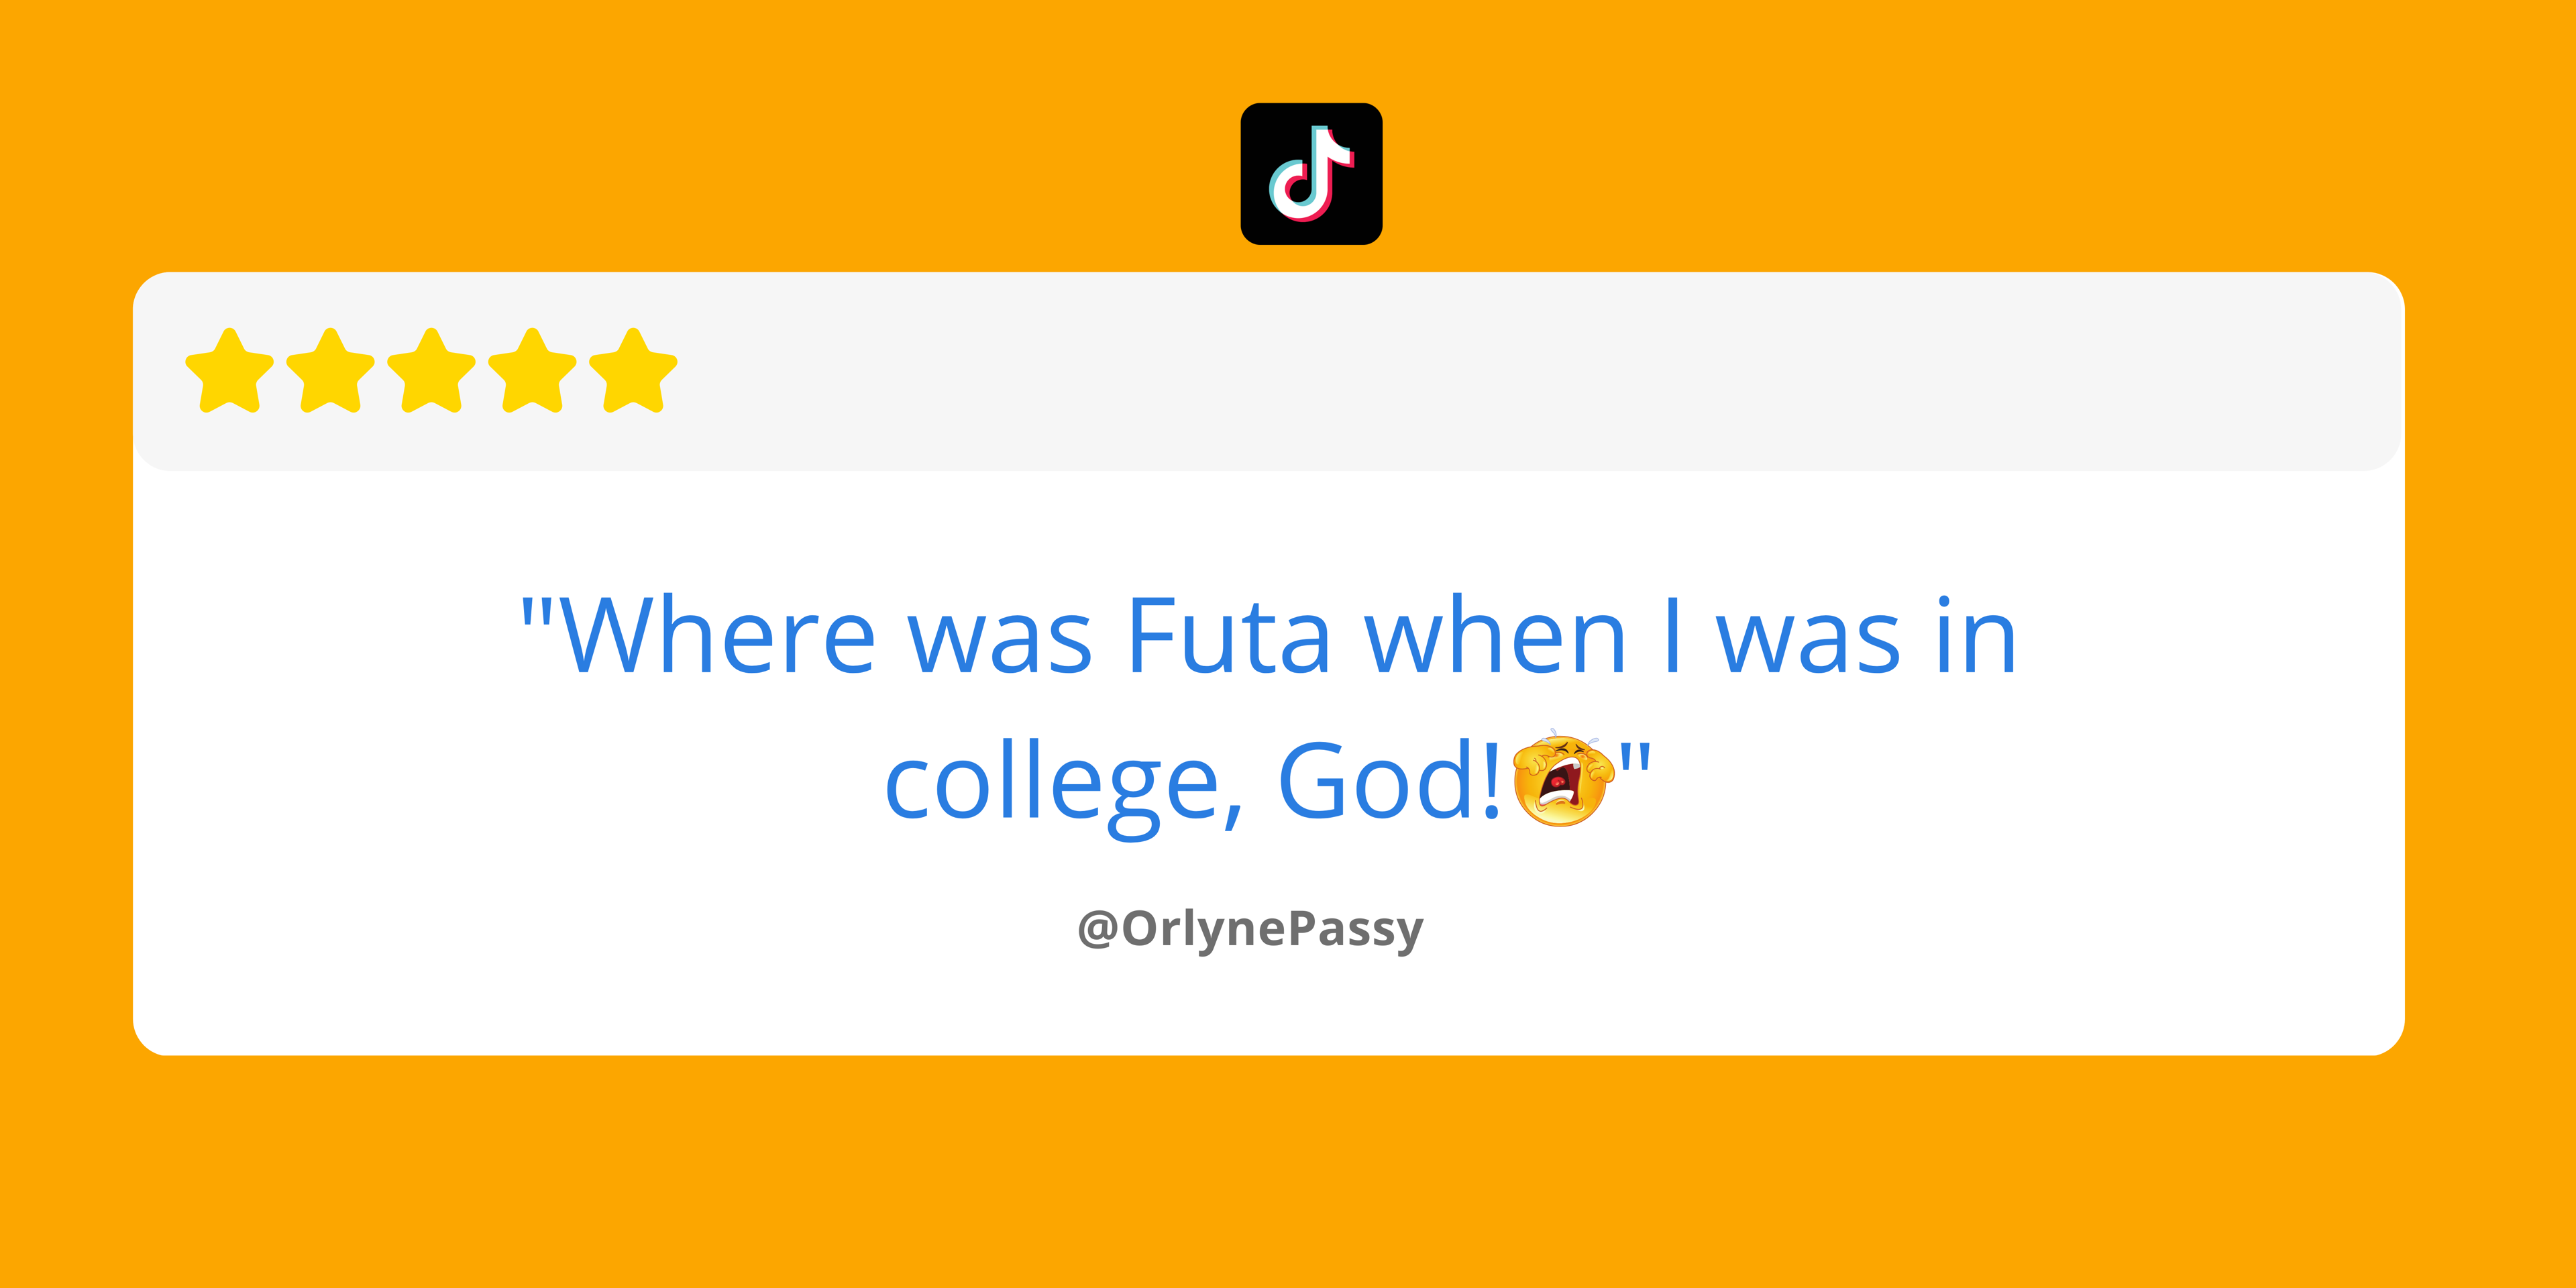Click the gray header bar right of stars
Screen dimensions: 2576x1288
click(x=1540, y=371)
